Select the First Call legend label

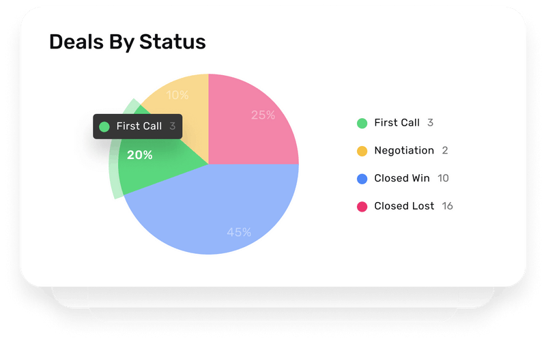click(397, 123)
